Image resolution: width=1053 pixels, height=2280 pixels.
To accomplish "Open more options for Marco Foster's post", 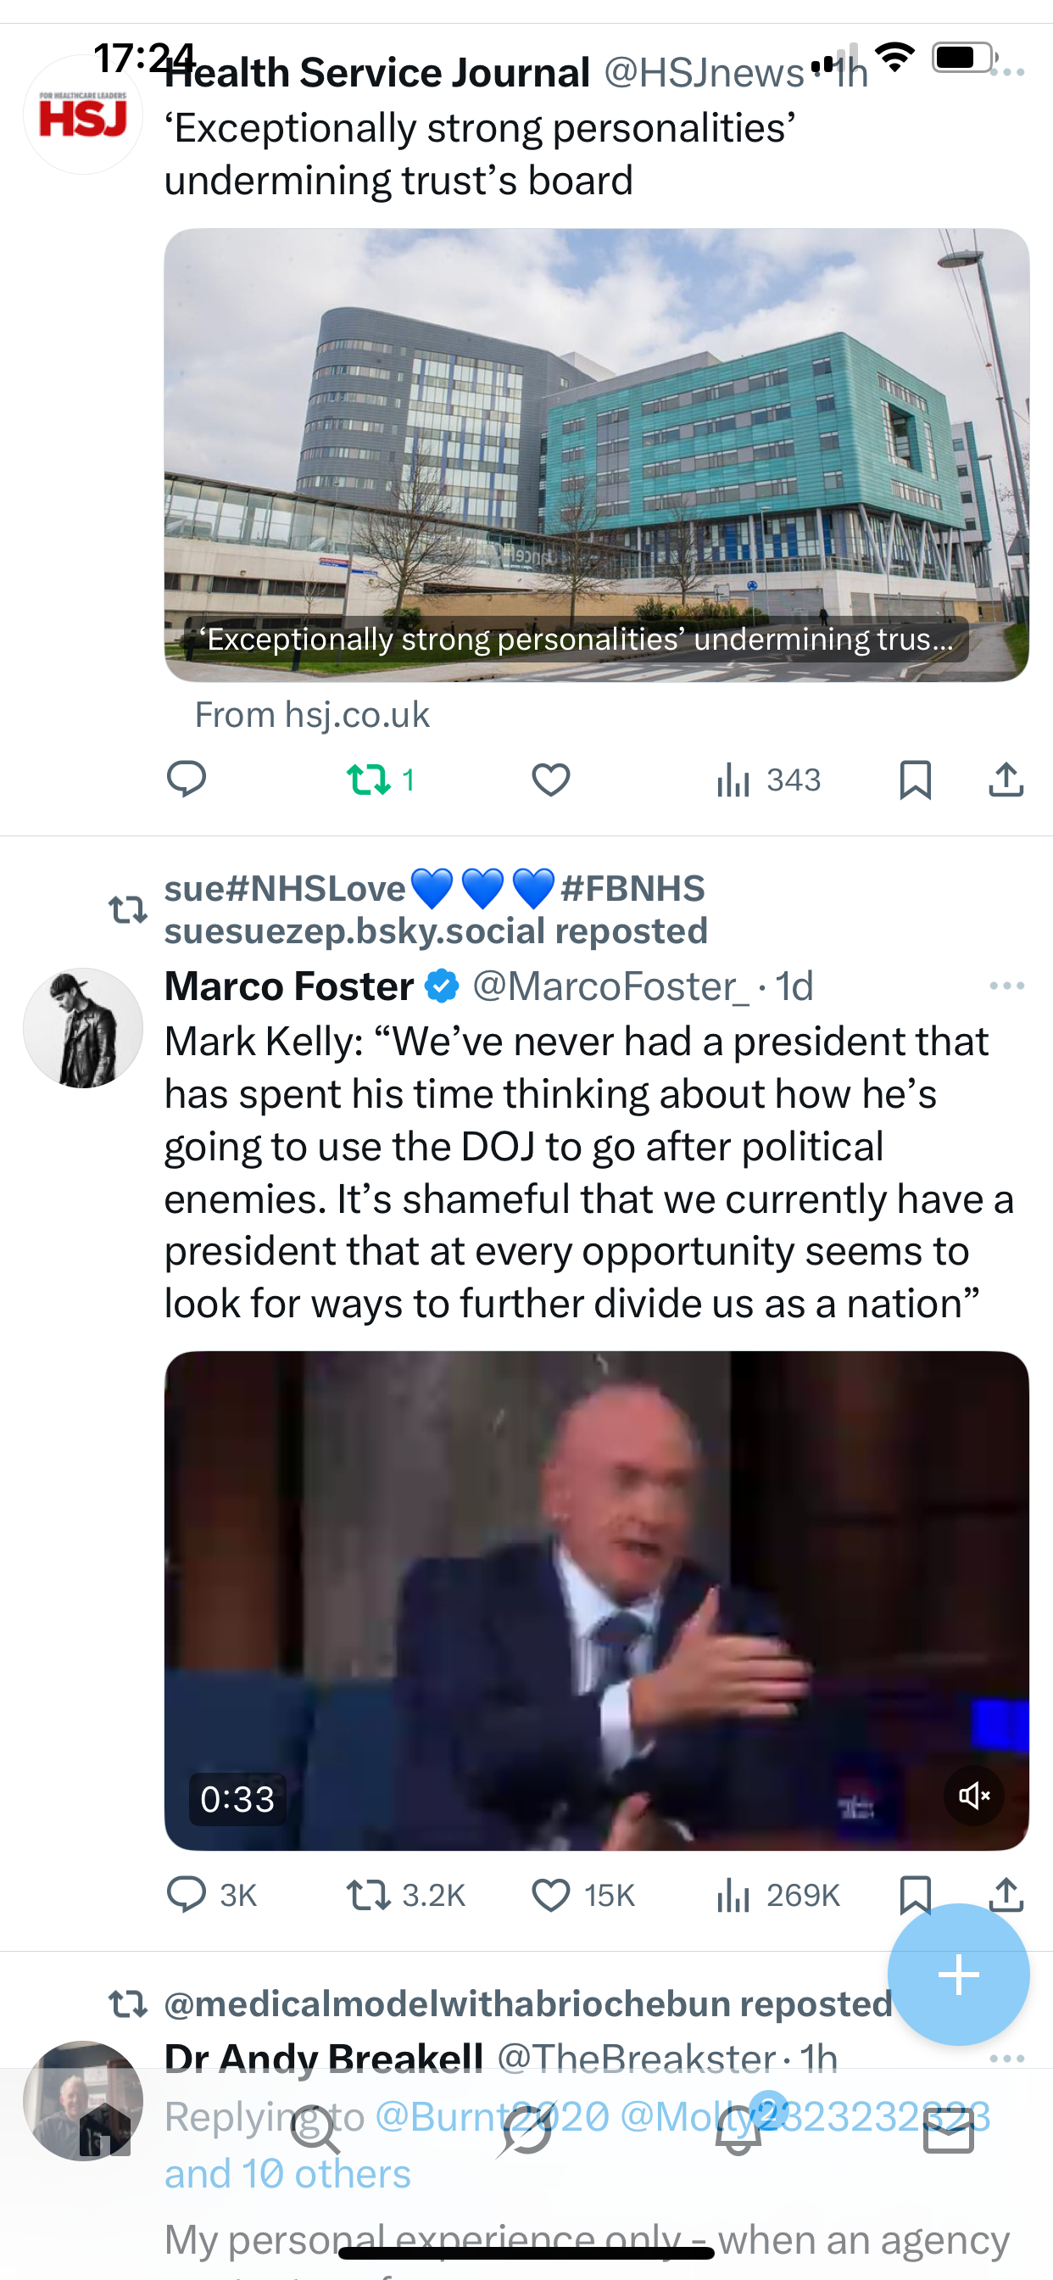I will pos(1006,986).
